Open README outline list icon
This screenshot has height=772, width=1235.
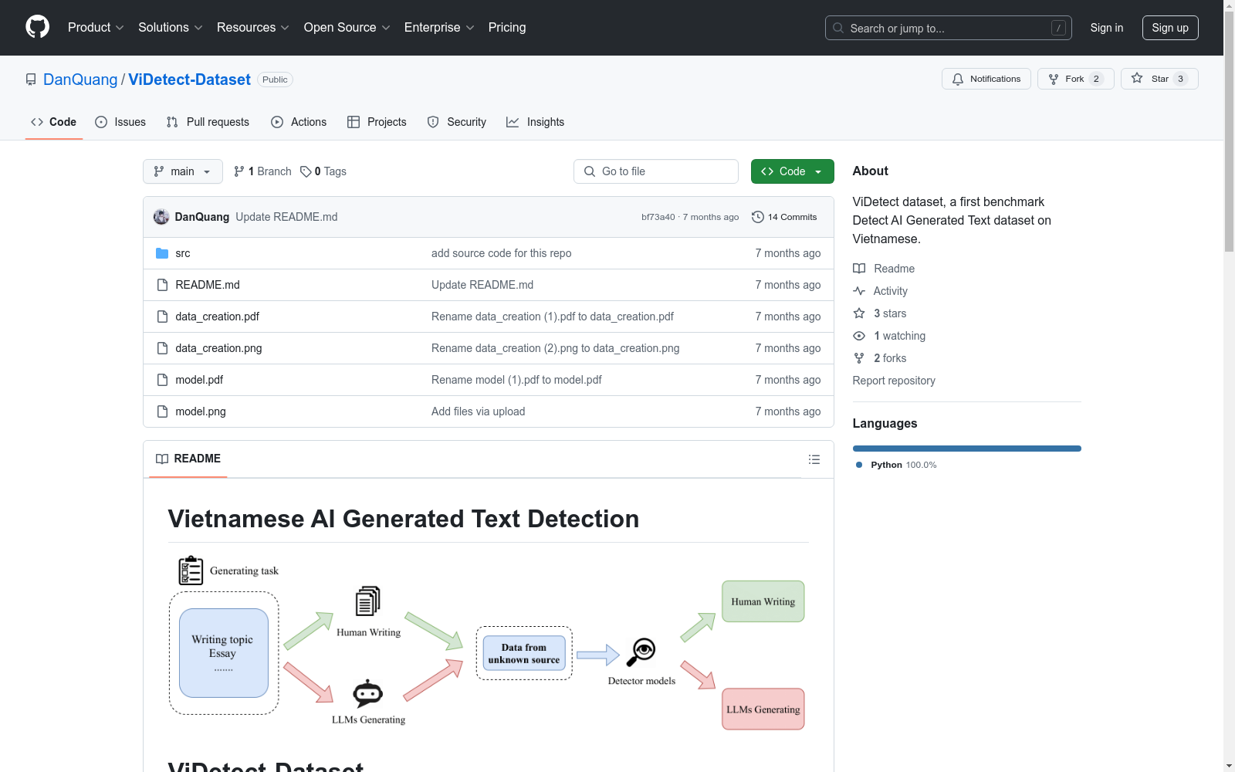click(x=814, y=459)
